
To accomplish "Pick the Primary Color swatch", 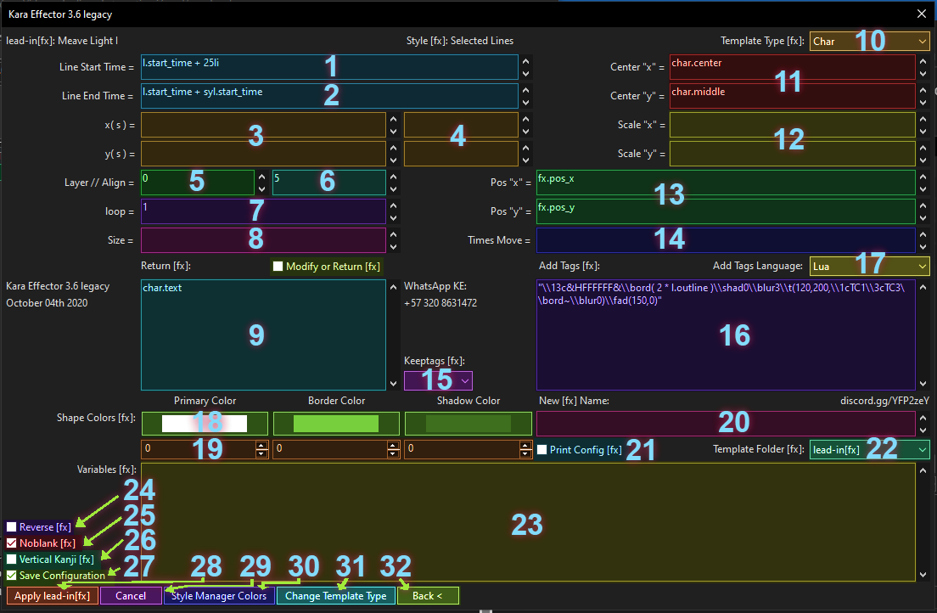I will pyautogui.click(x=205, y=424).
